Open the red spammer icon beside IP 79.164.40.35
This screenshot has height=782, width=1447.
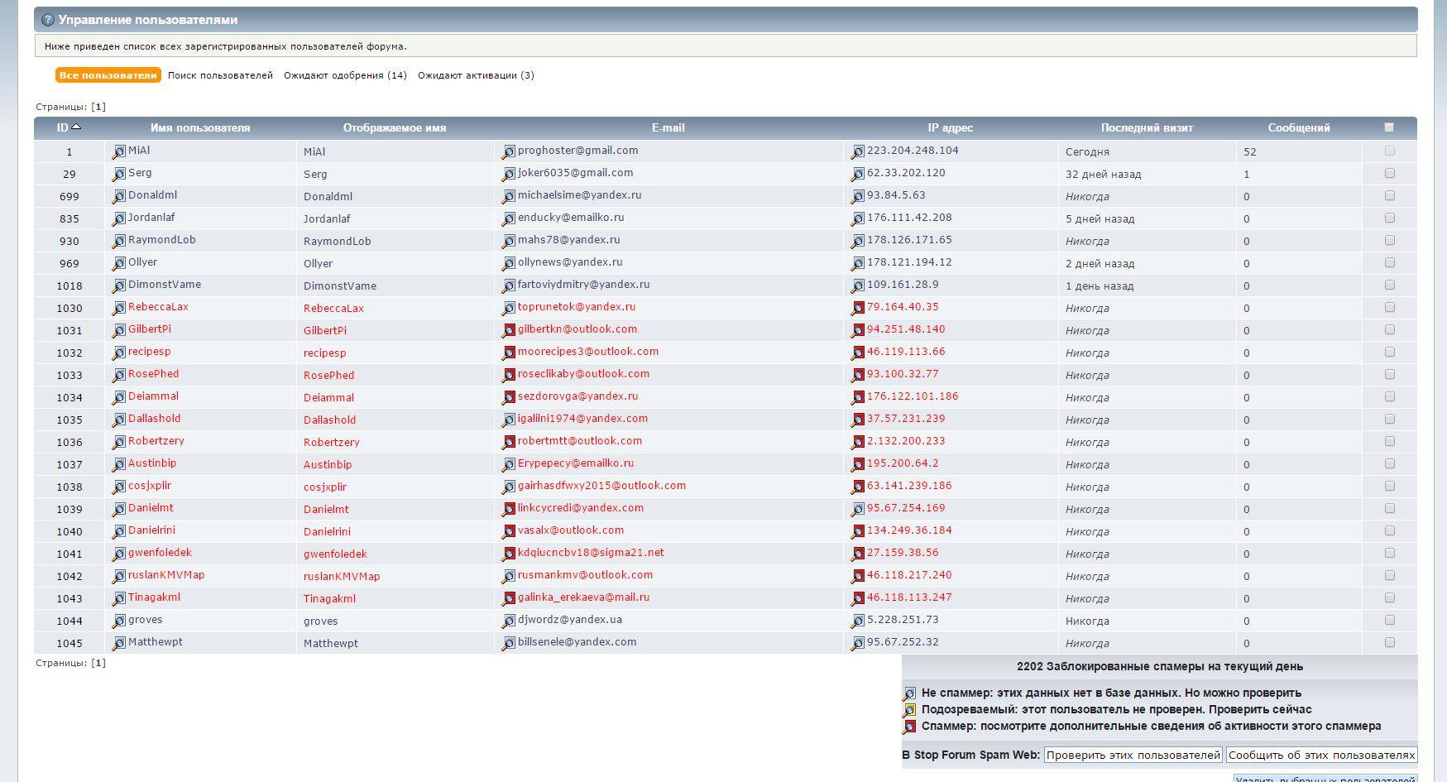click(x=858, y=308)
